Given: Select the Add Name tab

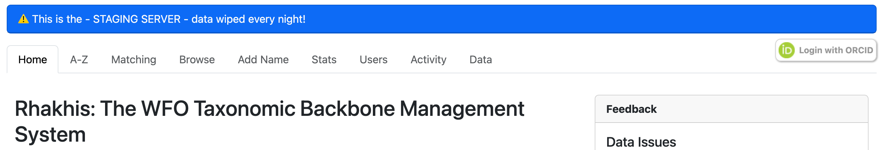Looking at the screenshot, I should click(x=263, y=60).
